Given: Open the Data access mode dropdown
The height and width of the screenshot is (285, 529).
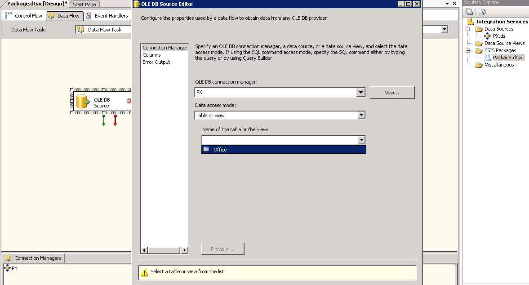Looking at the screenshot, I should click(361, 115).
